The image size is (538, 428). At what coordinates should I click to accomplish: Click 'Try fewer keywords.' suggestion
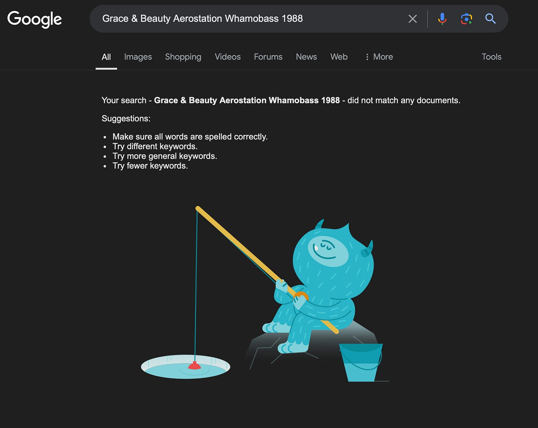pos(150,166)
